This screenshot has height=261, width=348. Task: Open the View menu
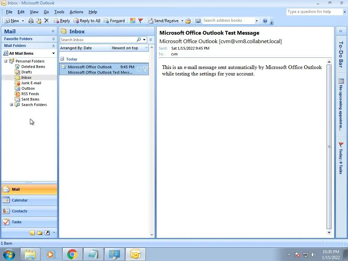[x=34, y=12]
